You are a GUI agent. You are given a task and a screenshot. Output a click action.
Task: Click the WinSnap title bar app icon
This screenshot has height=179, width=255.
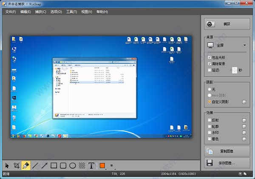[4, 4]
